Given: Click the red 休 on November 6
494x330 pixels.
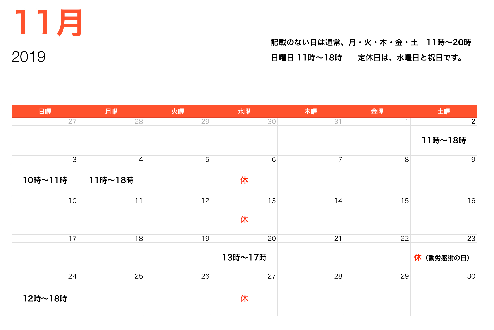Looking at the screenshot, I should 244,180.
